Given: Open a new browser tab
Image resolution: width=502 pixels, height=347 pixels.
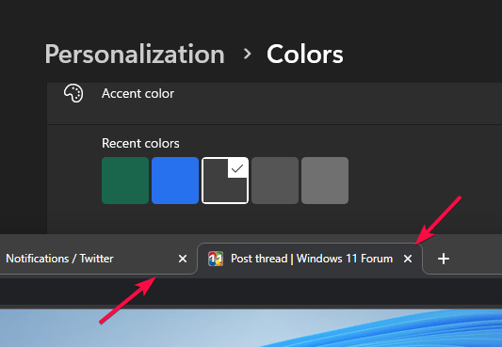Looking at the screenshot, I should click(x=444, y=259).
